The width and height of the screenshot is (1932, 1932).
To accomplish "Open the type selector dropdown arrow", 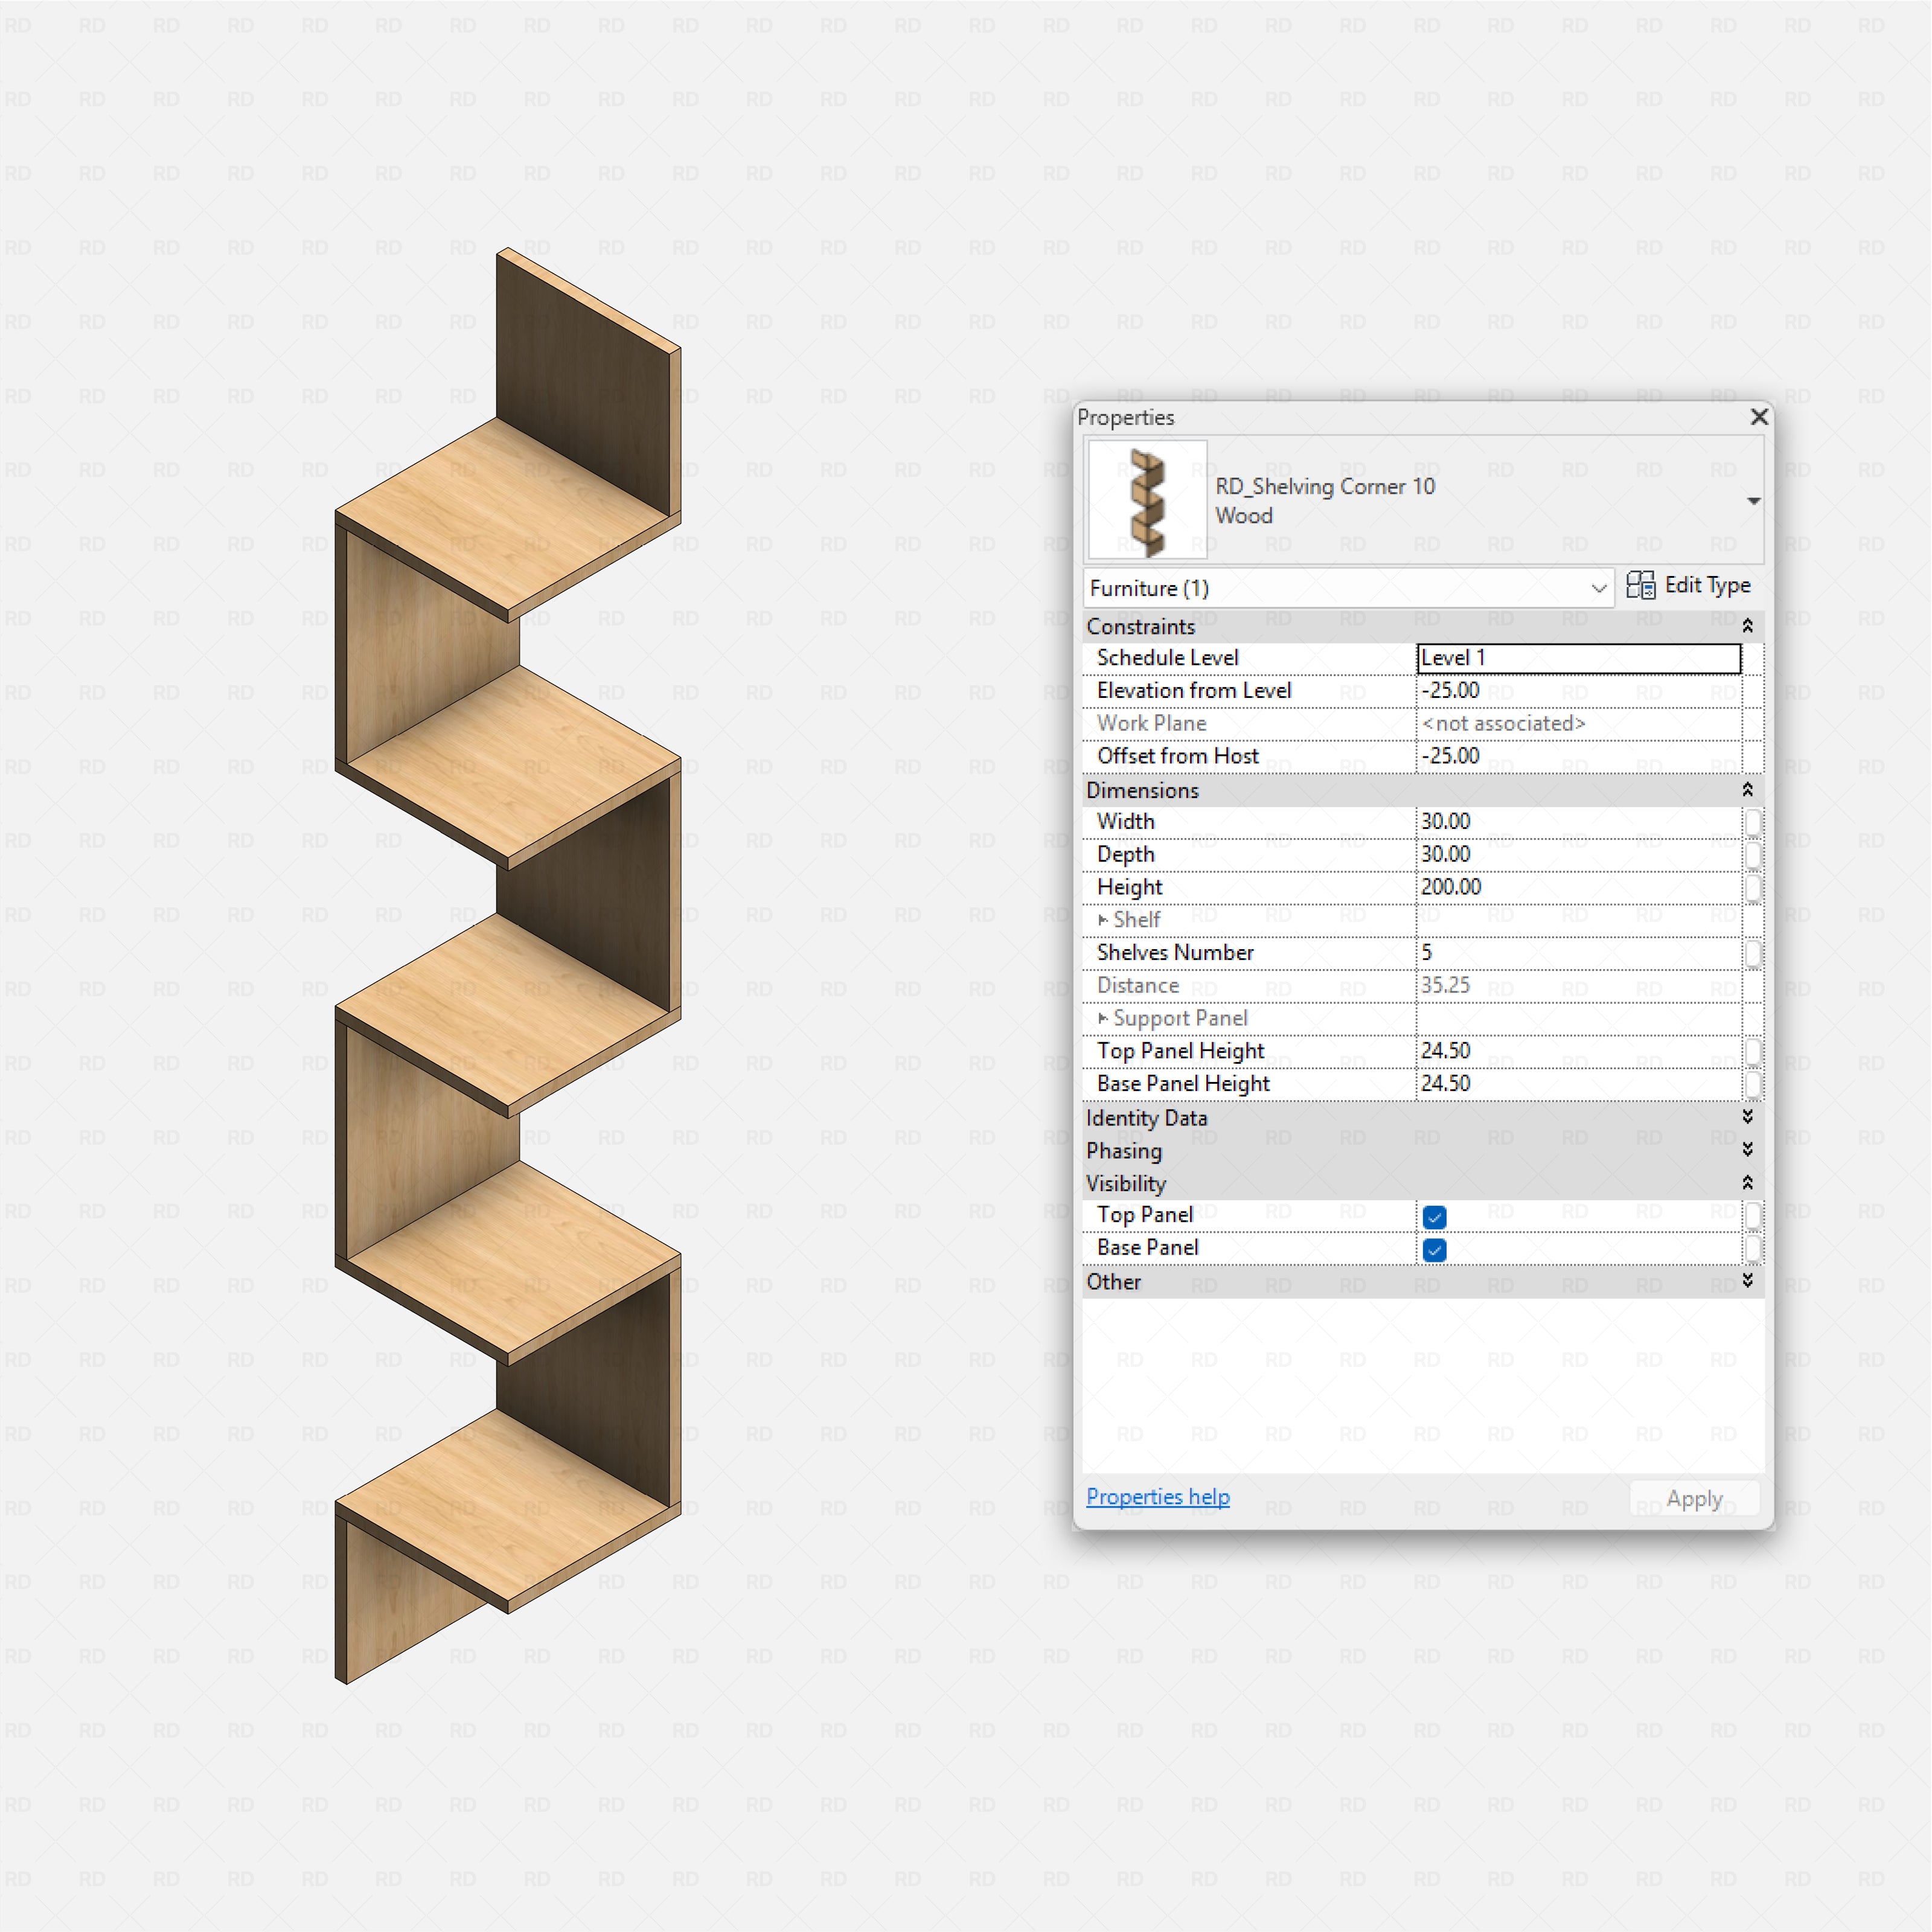I will (x=1754, y=500).
